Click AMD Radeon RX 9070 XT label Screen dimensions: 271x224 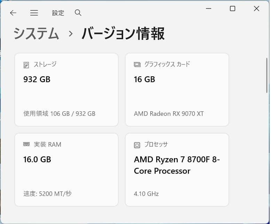pos(169,114)
